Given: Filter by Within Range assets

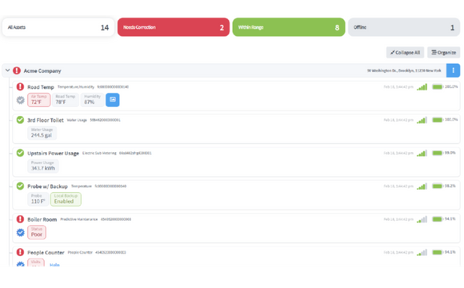Looking at the screenshot, I should [289, 27].
